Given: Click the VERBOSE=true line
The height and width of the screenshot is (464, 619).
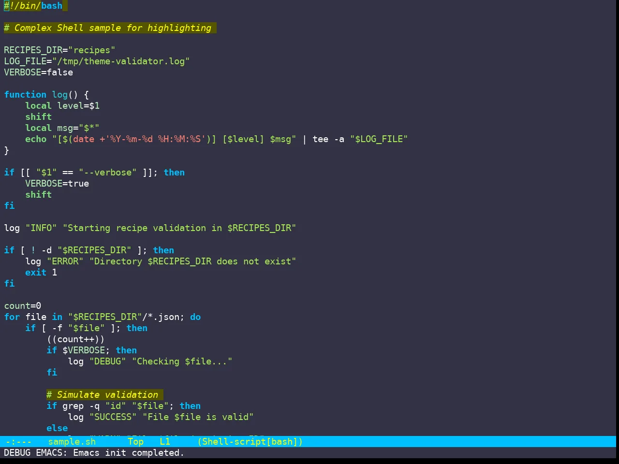Looking at the screenshot, I should pyautogui.click(x=57, y=184).
